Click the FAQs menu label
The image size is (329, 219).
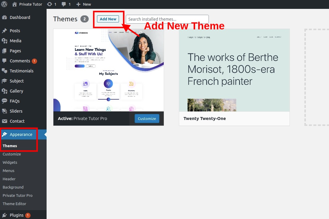pos(15,101)
